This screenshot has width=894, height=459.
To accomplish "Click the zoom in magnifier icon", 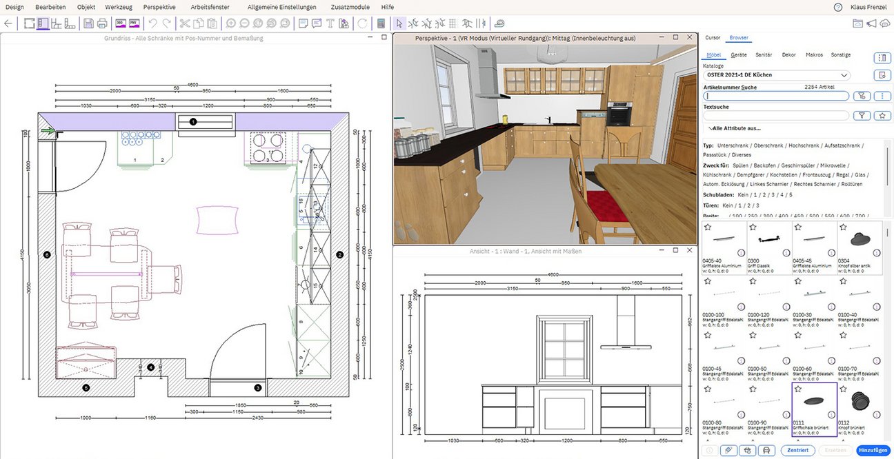I will [x=230, y=23].
